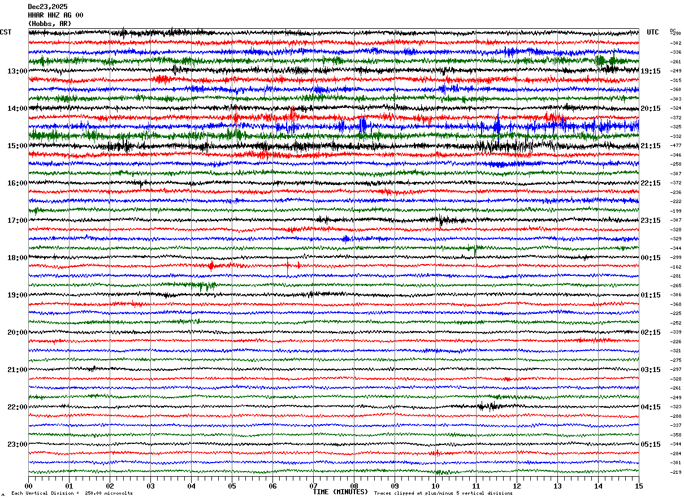Click the Each Vertical Division microvolts note

[72, 493]
